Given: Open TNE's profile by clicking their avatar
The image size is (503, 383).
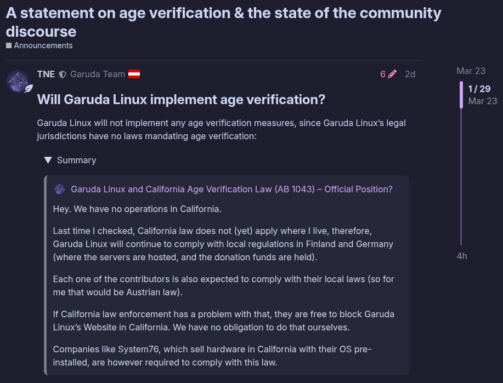Looking at the screenshot, I should [18, 81].
